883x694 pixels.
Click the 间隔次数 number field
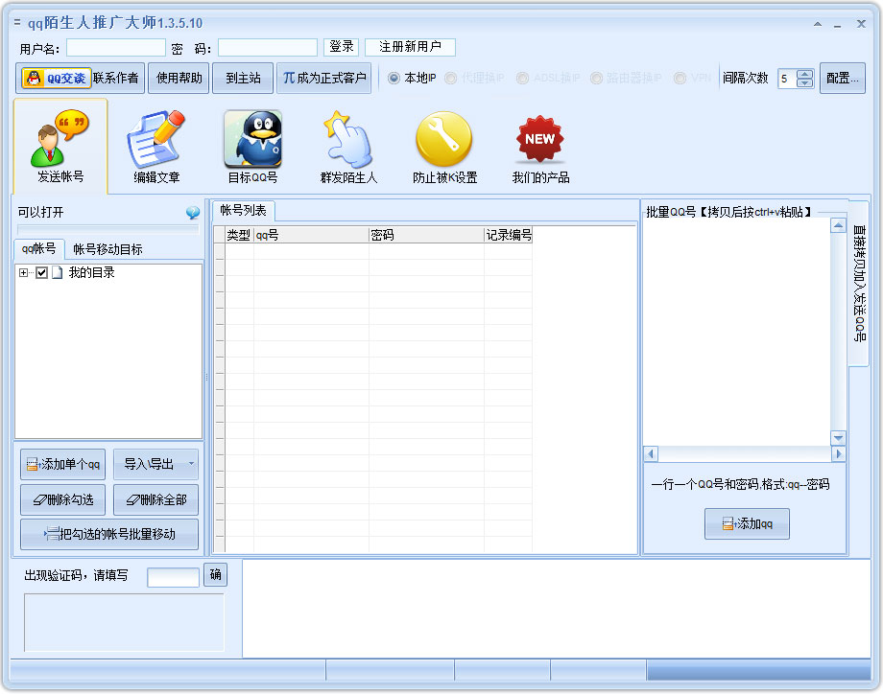787,79
